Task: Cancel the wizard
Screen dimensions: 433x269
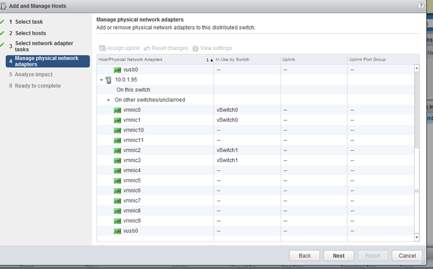Action: pyautogui.click(x=407, y=256)
